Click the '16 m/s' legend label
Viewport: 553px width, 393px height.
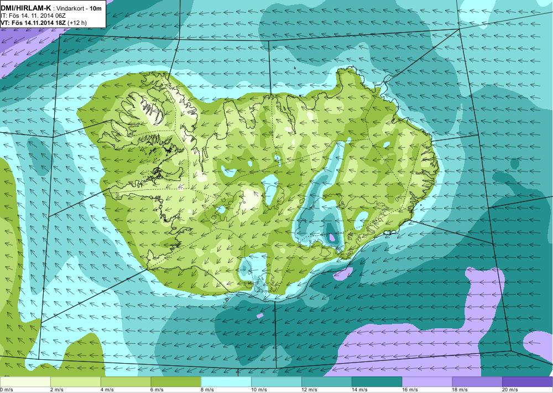[x=410, y=390]
